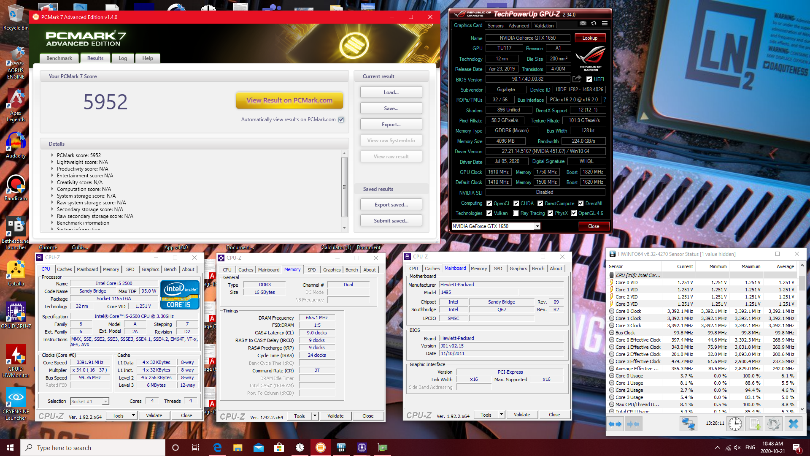Click the Export... button in PCMark

[x=391, y=125]
